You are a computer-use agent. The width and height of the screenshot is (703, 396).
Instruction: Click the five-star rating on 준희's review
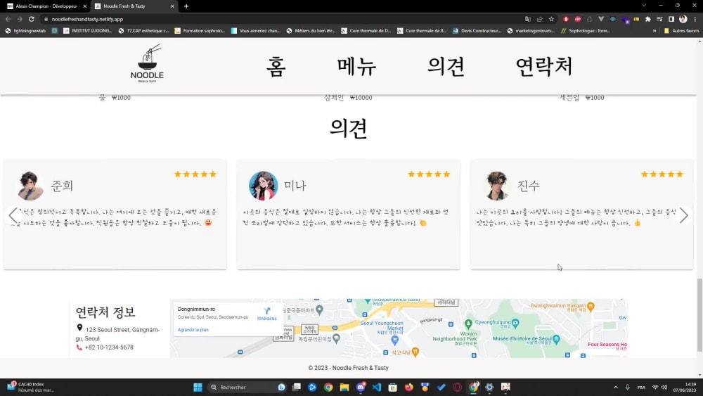tap(195, 174)
